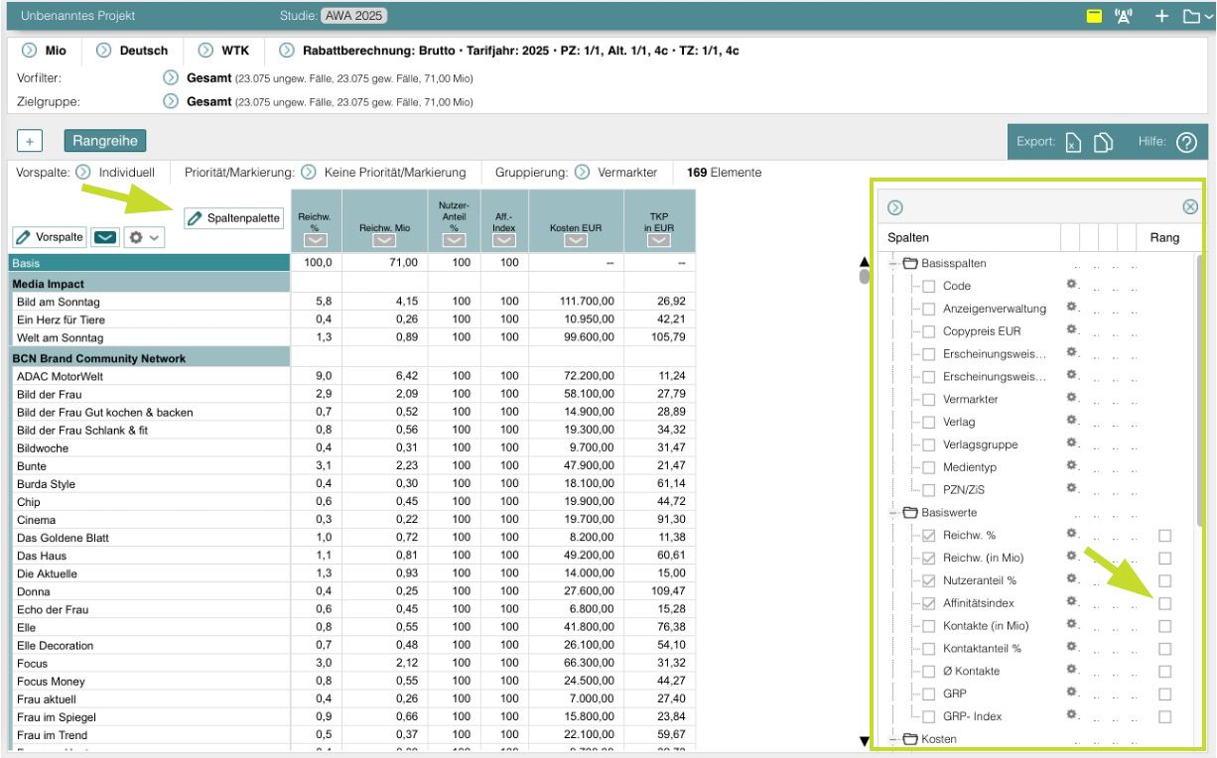Click the Spaltenpalette button
The width and height of the screenshot is (1217, 758).
[234, 217]
